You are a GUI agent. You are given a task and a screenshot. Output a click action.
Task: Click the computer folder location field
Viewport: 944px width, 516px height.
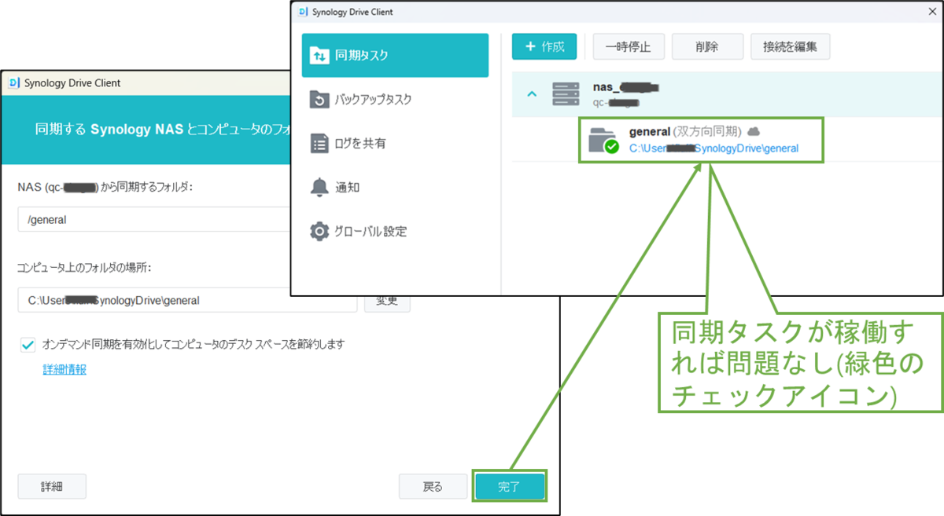(x=187, y=300)
